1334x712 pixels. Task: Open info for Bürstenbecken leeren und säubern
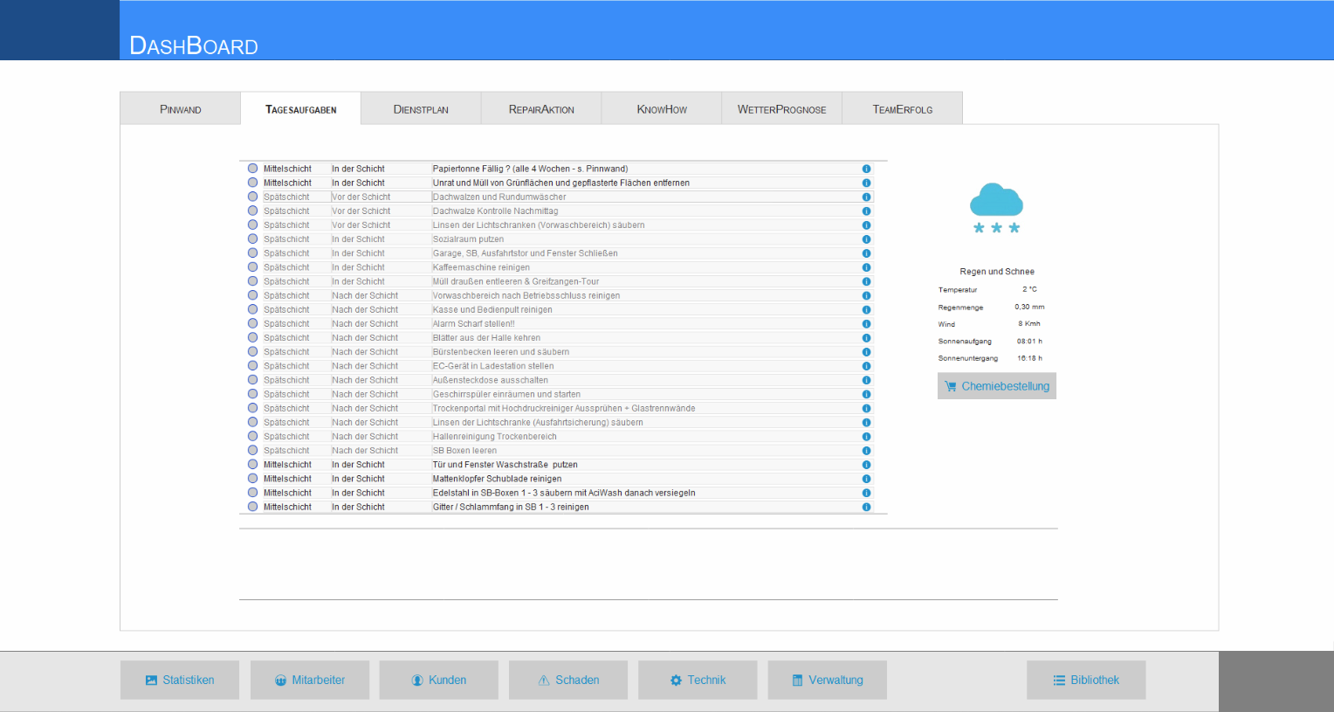(x=866, y=352)
